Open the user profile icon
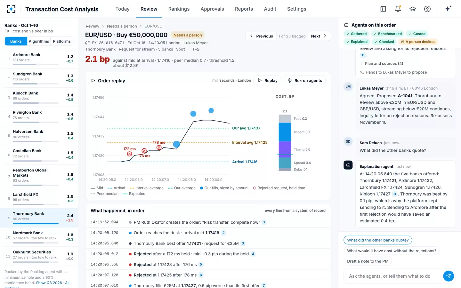This screenshot has height=288, width=461. point(427,9)
